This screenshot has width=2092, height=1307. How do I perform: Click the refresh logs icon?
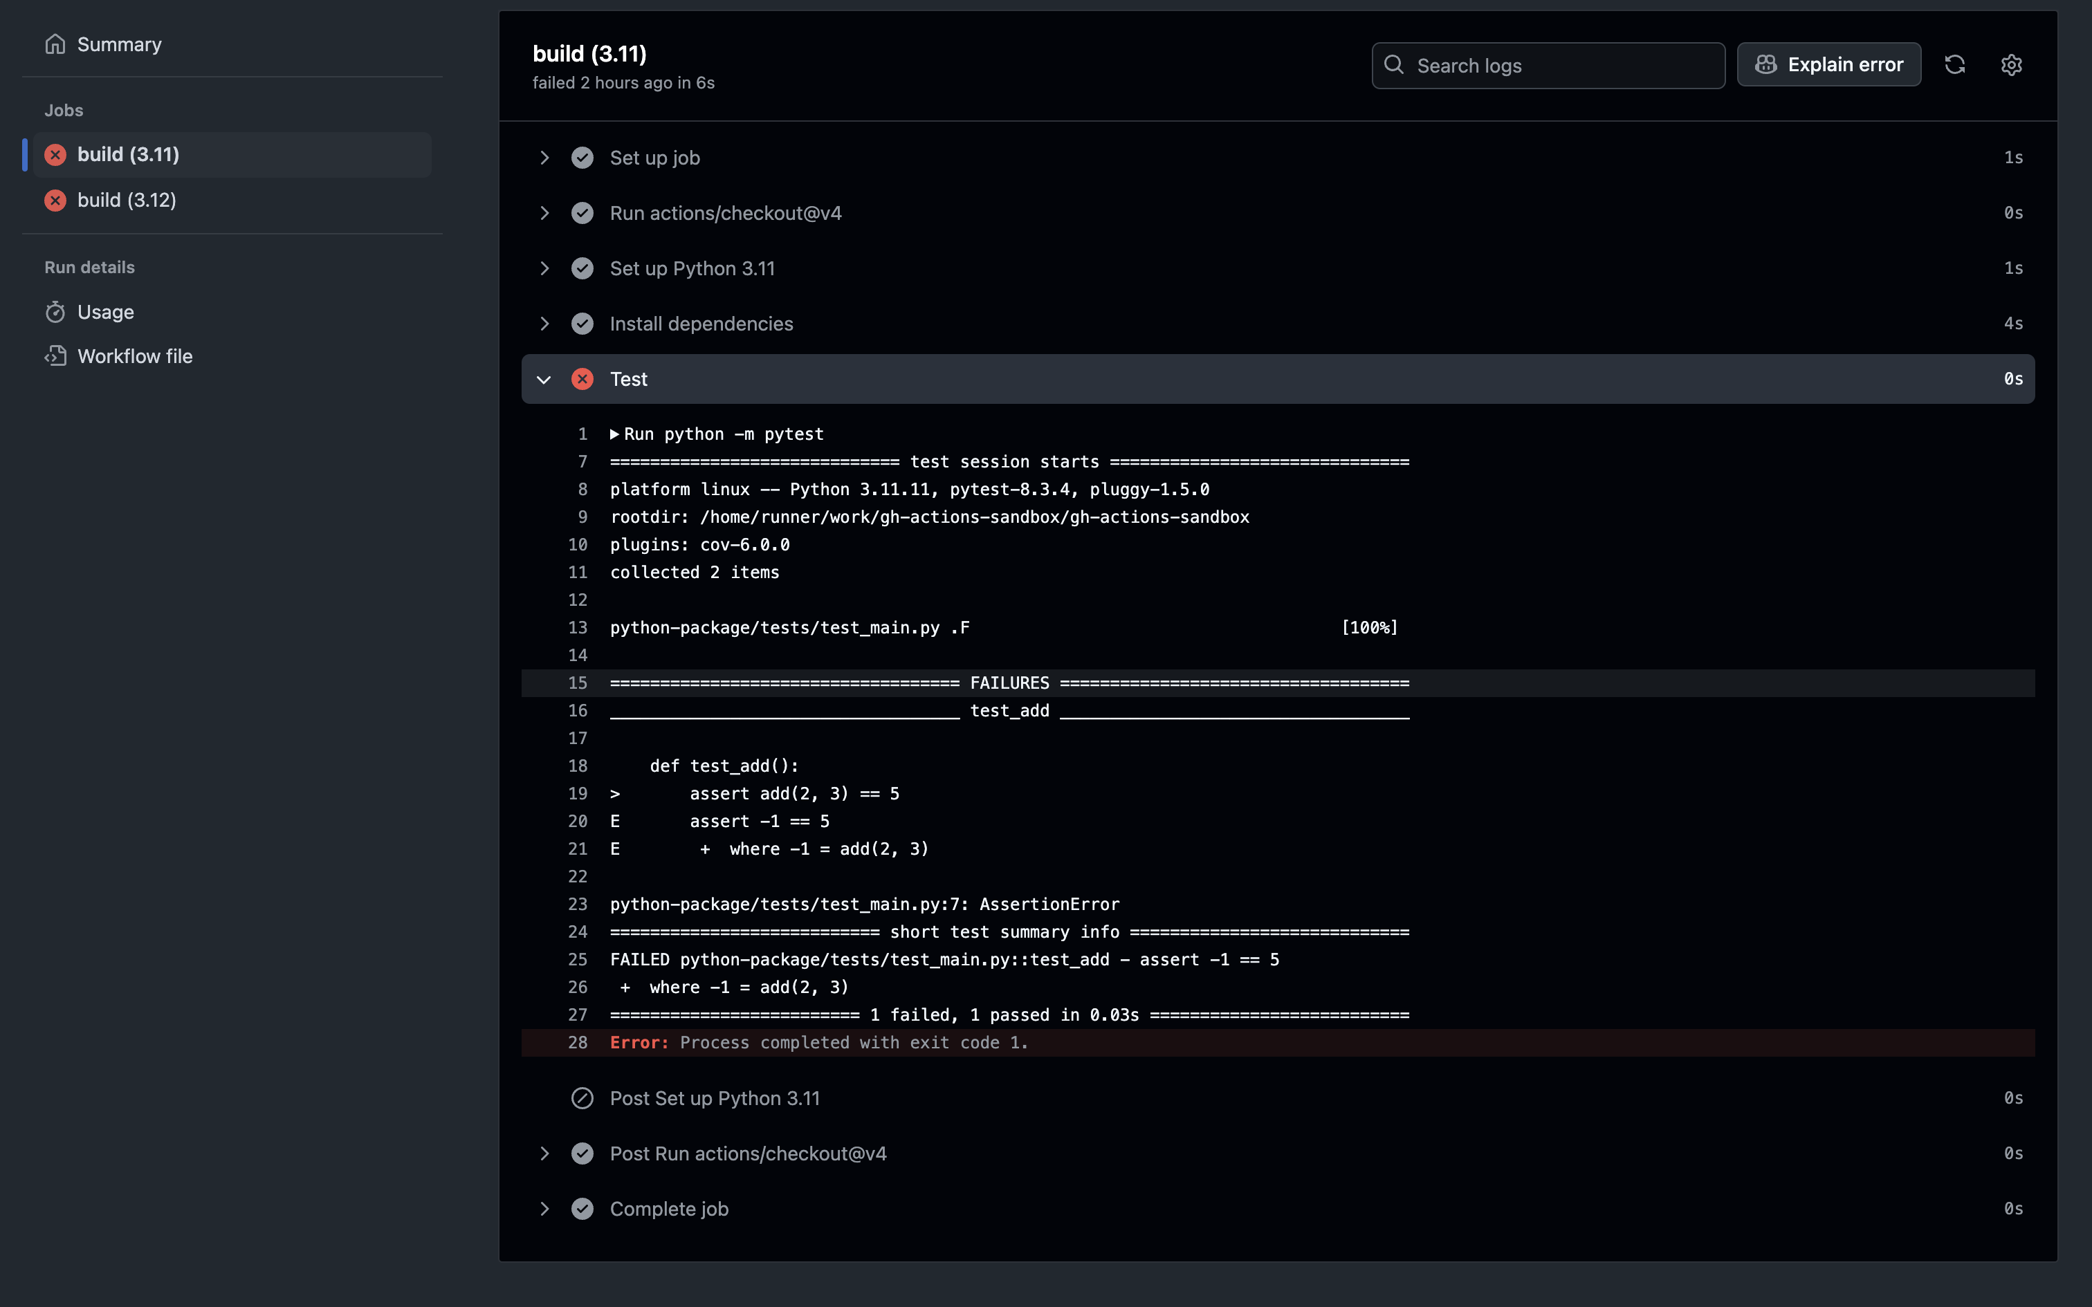tap(1954, 65)
